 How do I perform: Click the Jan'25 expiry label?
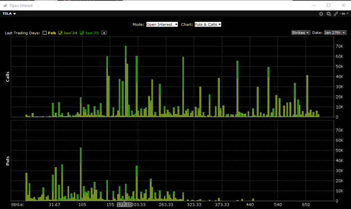coord(92,33)
